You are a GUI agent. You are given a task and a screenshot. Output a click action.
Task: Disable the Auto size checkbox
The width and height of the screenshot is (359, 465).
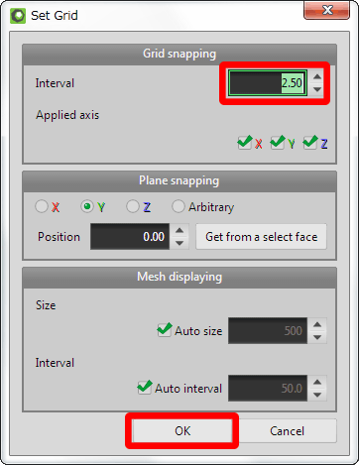tap(164, 330)
